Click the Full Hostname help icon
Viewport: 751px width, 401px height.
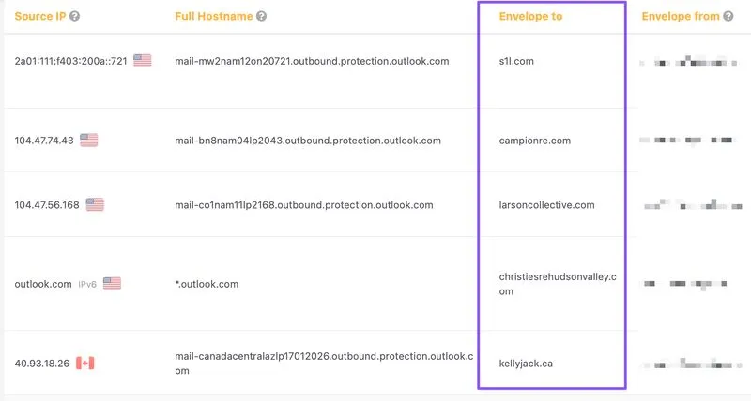[261, 16]
